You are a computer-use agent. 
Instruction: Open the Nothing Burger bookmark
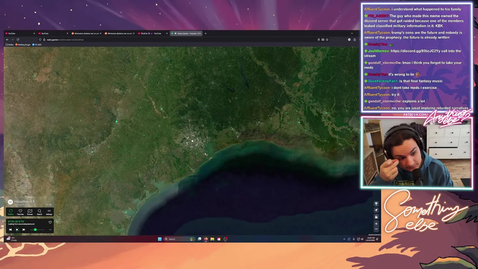(x=23, y=44)
